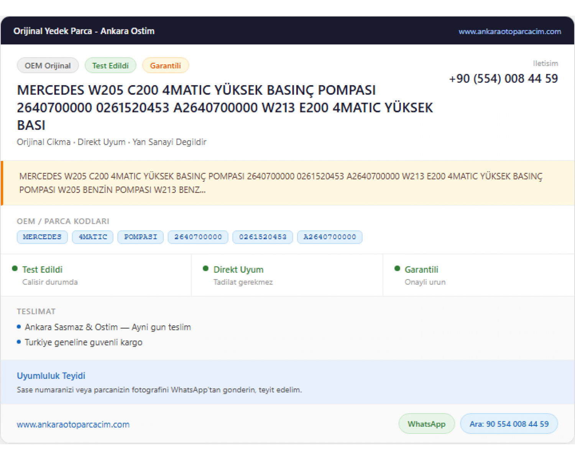Tap the WhatsApp button
The width and height of the screenshot is (575, 460).
point(427,424)
